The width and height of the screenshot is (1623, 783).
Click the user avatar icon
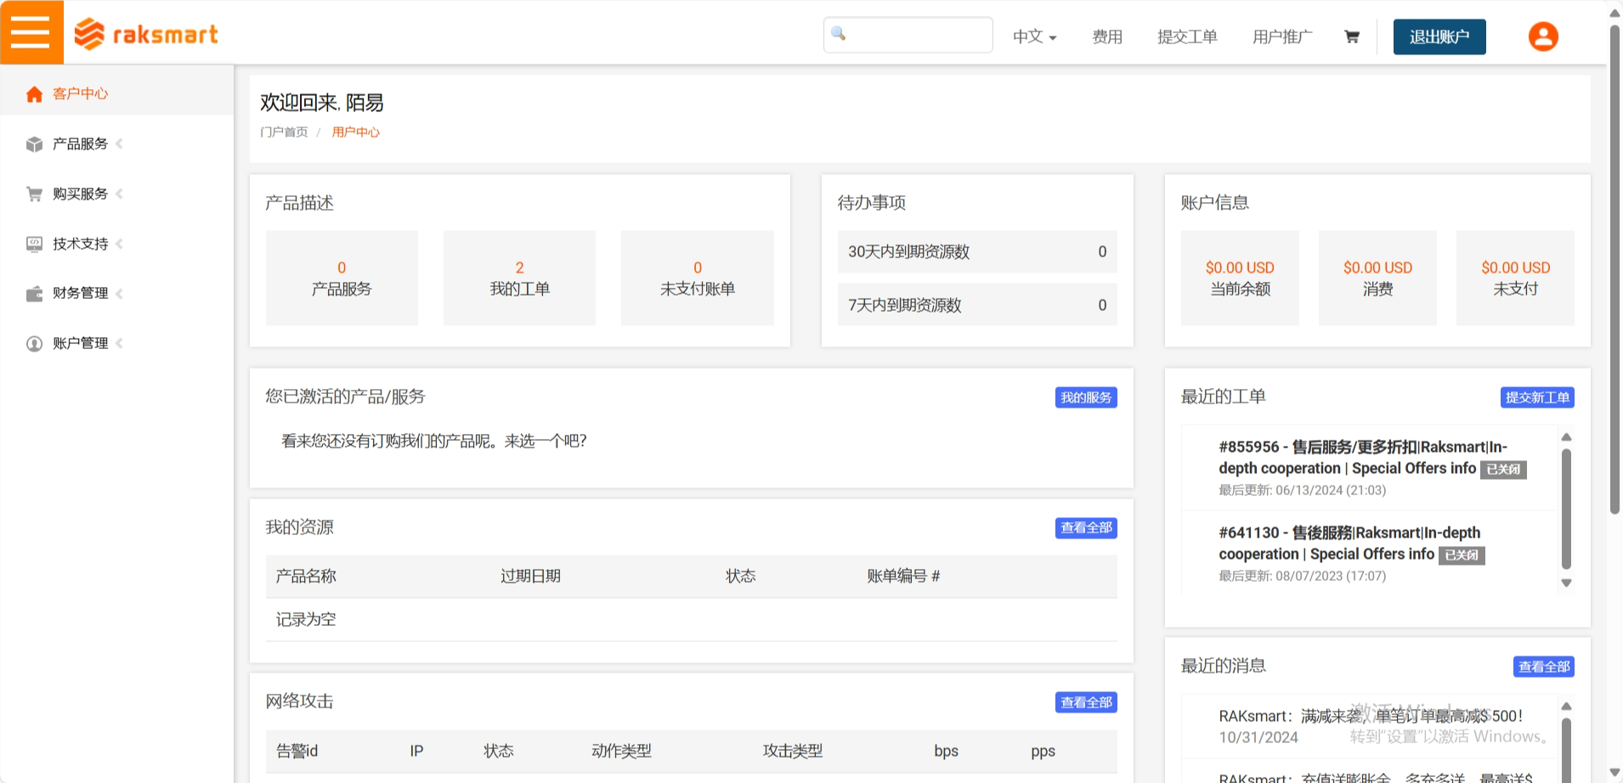(1541, 36)
